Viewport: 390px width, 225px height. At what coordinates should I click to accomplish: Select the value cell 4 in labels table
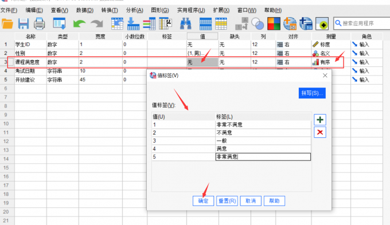[x=184, y=149]
